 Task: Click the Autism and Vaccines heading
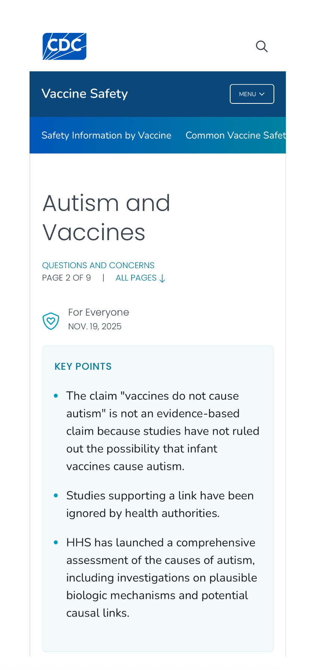[x=106, y=217]
